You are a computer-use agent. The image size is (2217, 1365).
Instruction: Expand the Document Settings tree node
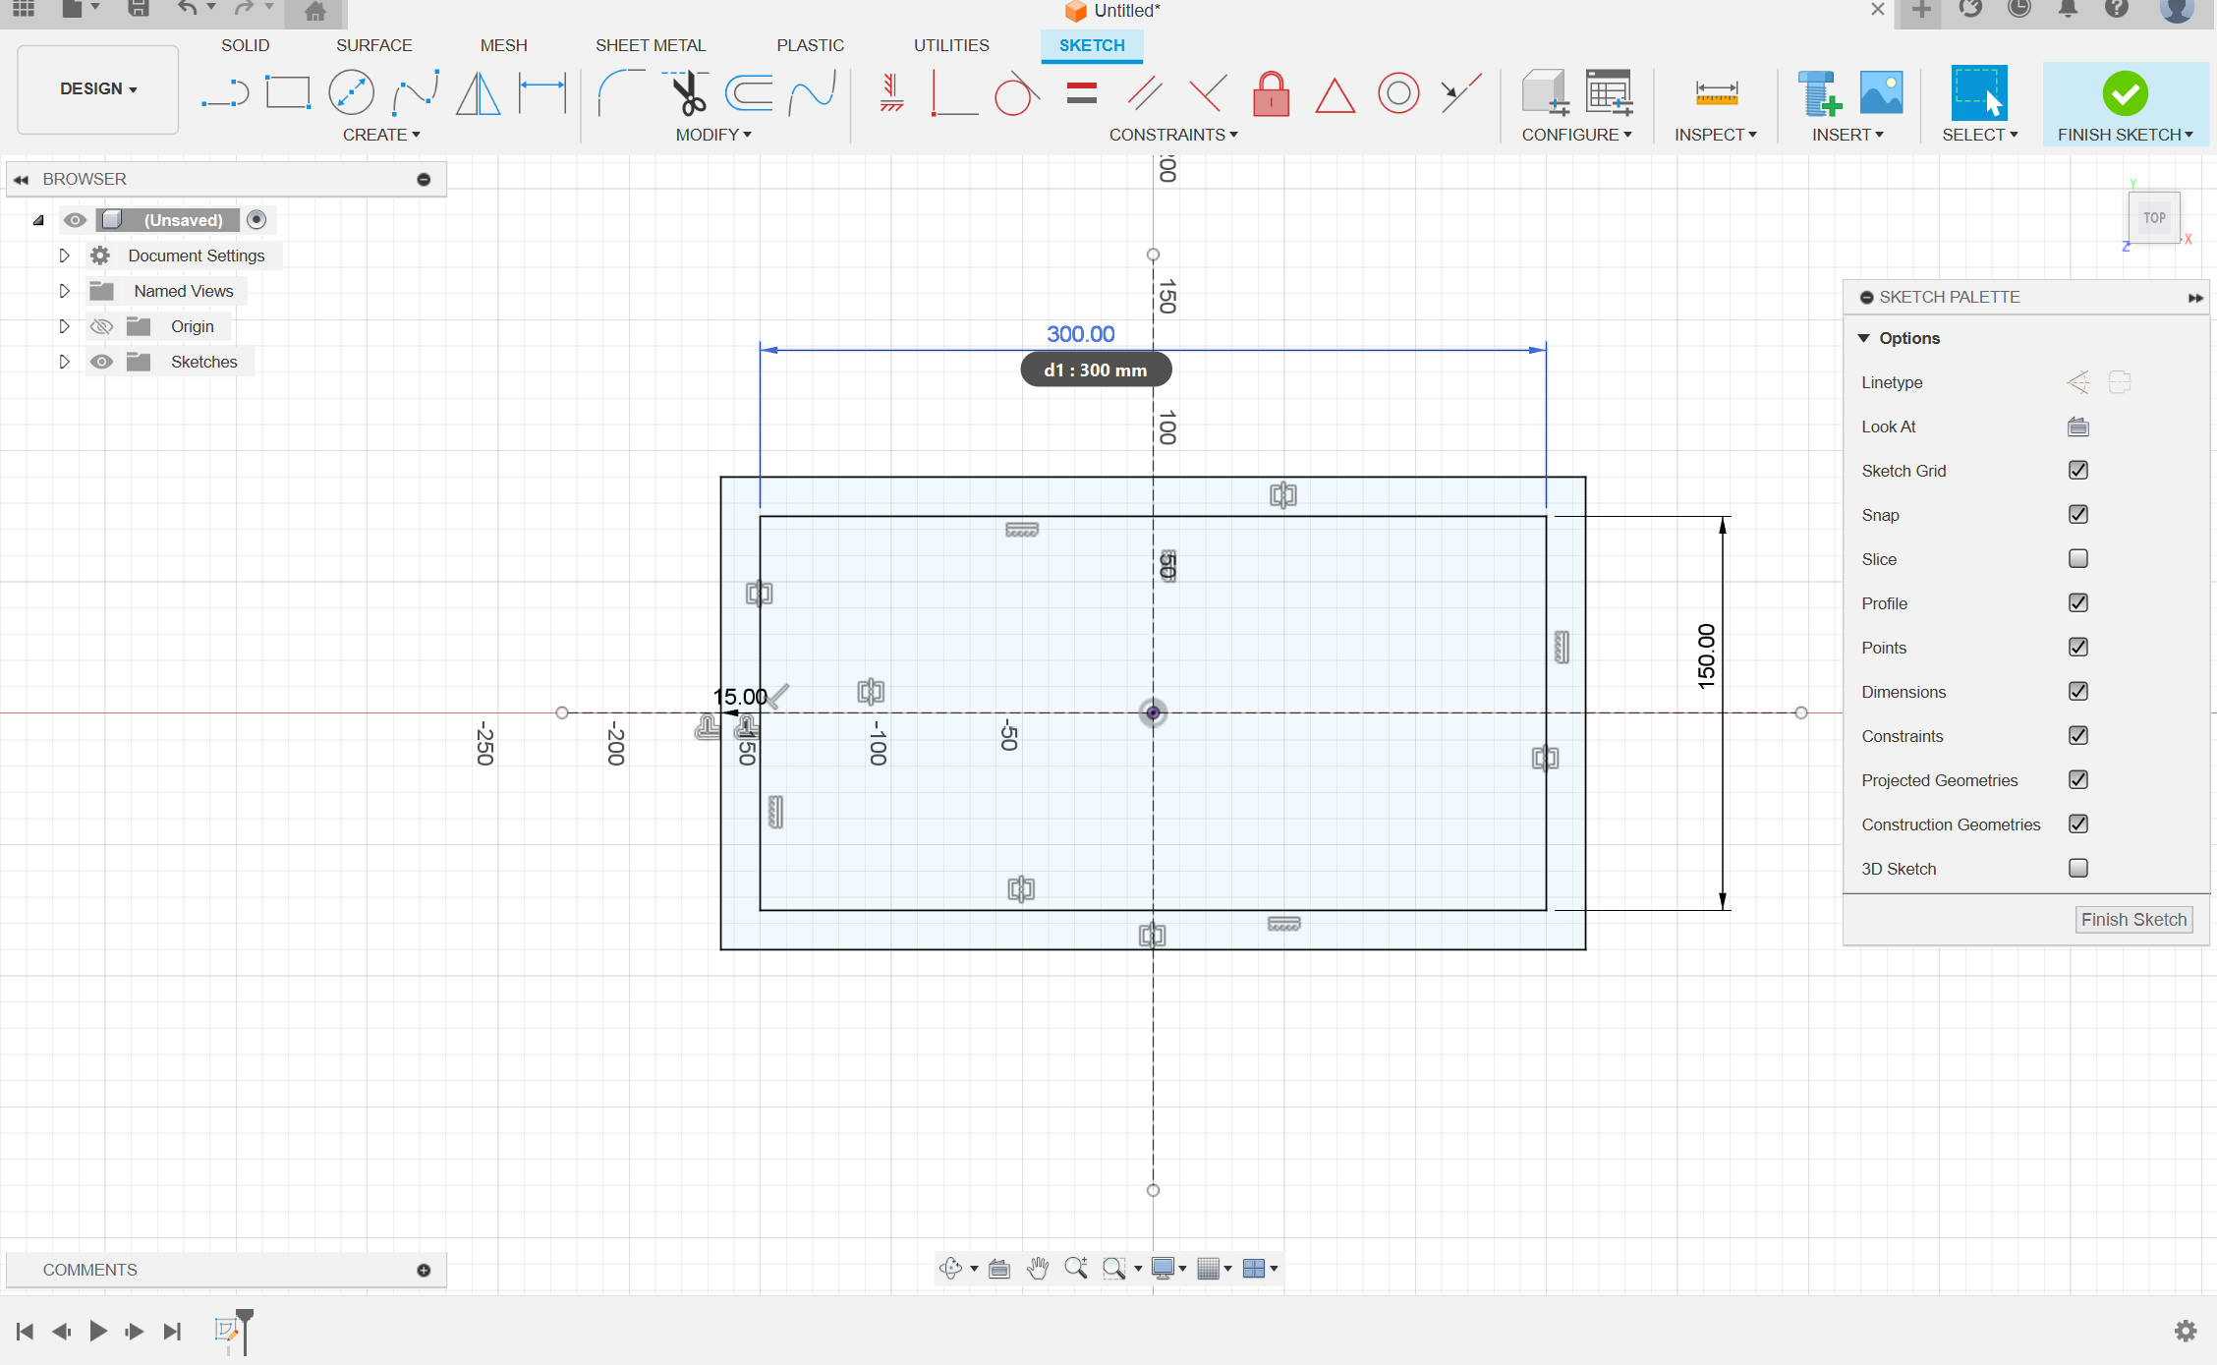64,256
